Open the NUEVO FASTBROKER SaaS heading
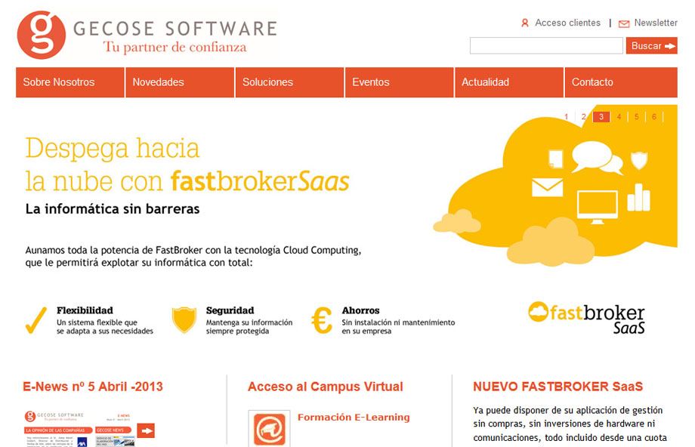Image resolution: width=695 pixels, height=447 pixels. coord(558,387)
